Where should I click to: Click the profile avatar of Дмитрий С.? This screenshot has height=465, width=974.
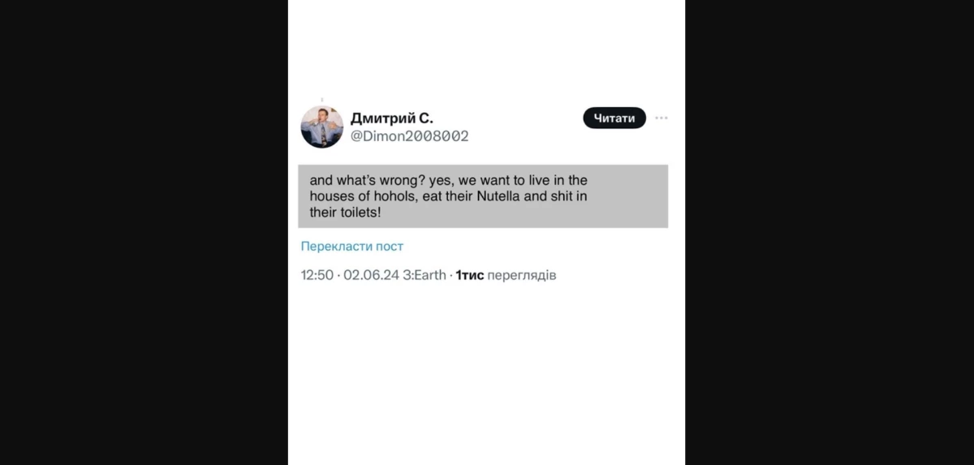pos(322,127)
